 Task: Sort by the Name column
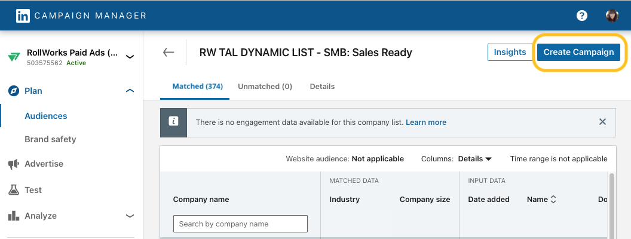(541, 200)
